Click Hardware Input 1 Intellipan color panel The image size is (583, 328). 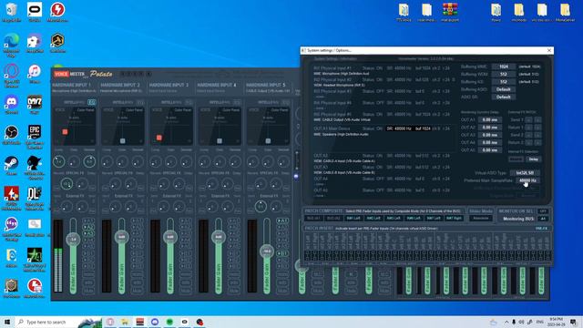(x=75, y=126)
